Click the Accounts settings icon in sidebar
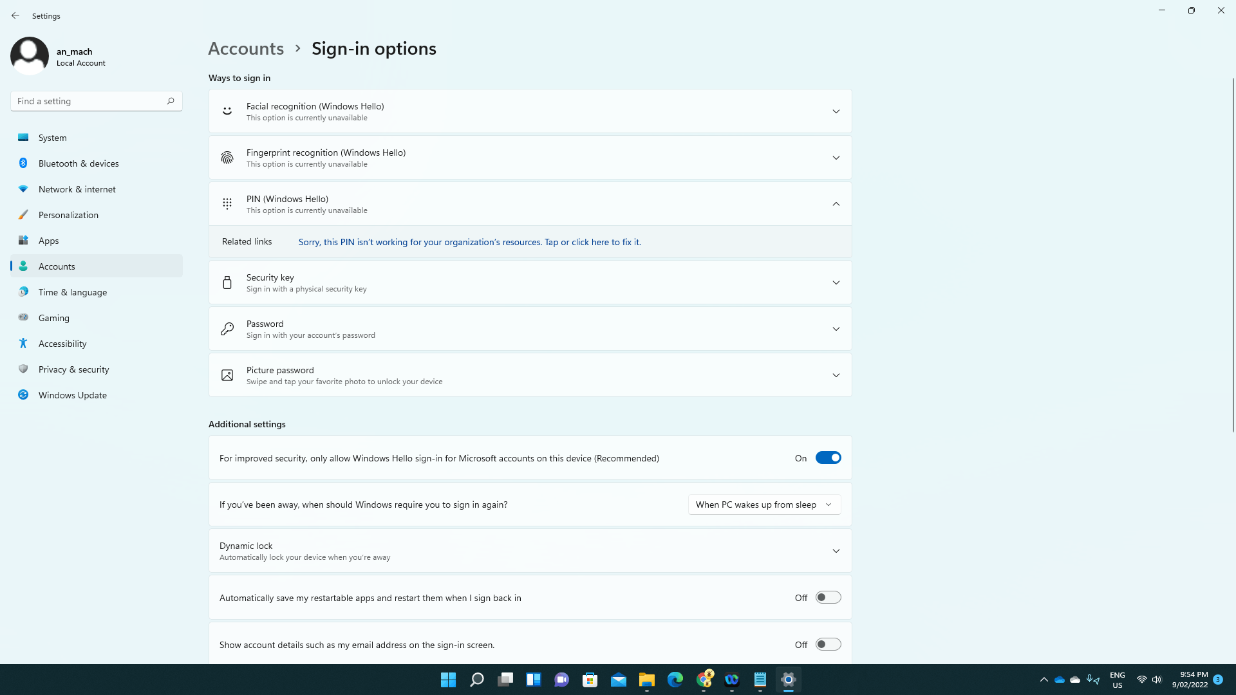 coord(23,266)
